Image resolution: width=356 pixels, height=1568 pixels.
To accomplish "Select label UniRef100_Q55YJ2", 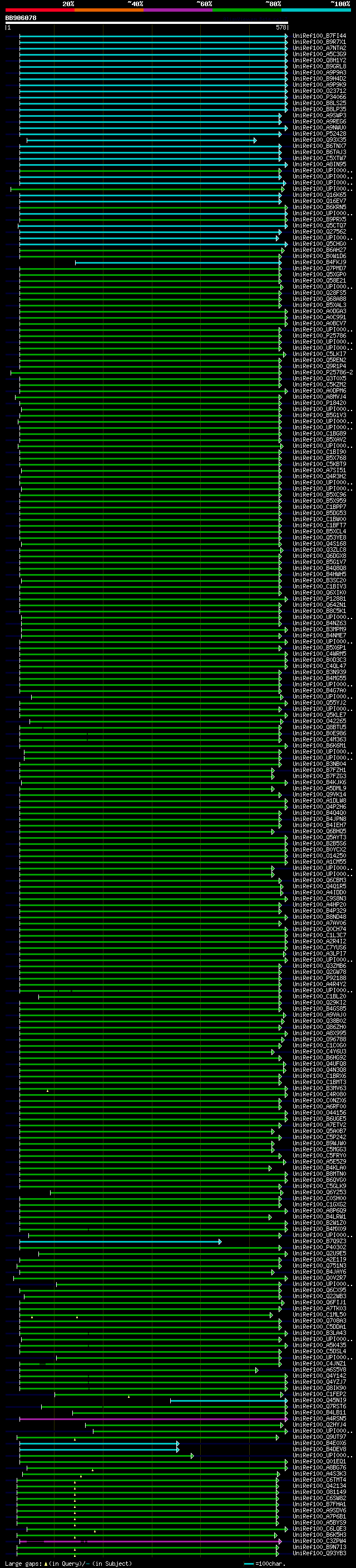I will [319, 703].
